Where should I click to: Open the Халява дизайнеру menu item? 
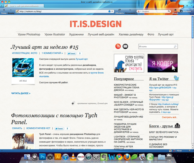(131, 35)
